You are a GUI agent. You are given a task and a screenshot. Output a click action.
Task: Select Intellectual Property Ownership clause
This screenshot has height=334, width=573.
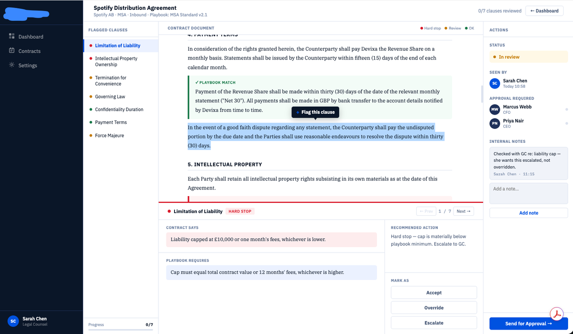point(120,61)
